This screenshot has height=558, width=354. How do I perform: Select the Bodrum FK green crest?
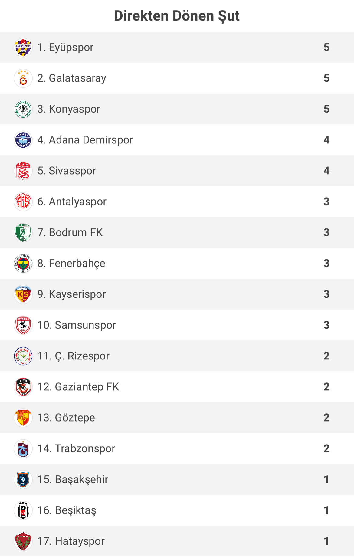23,233
